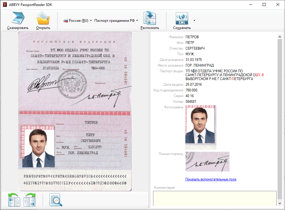The height and width of the screenshot is (210, 285).
Task: Open the dropdown arrow next to Сохранить
Action: [195, 21]
